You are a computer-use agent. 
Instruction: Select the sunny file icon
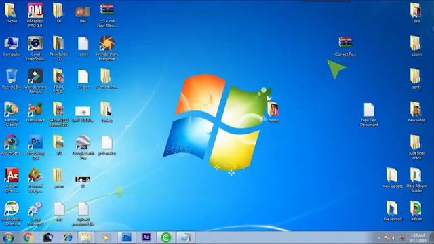83,47
